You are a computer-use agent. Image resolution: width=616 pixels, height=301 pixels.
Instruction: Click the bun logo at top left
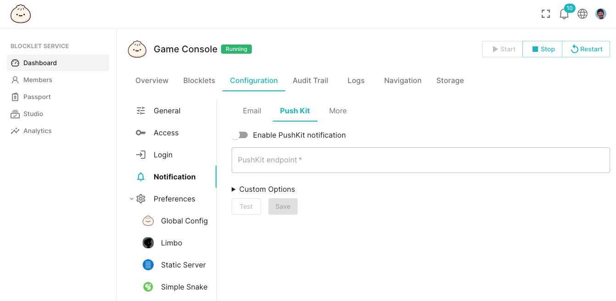pos(21,14)
